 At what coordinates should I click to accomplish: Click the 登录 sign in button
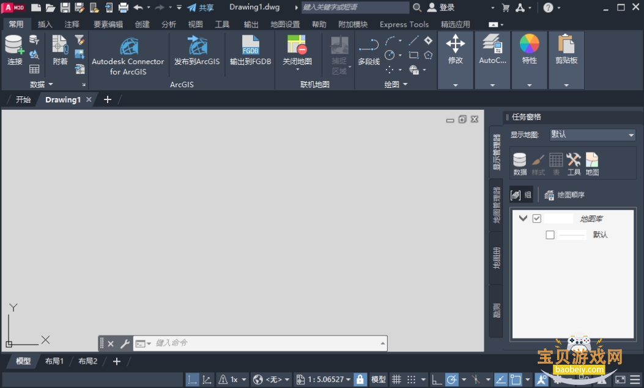[441, 7]
